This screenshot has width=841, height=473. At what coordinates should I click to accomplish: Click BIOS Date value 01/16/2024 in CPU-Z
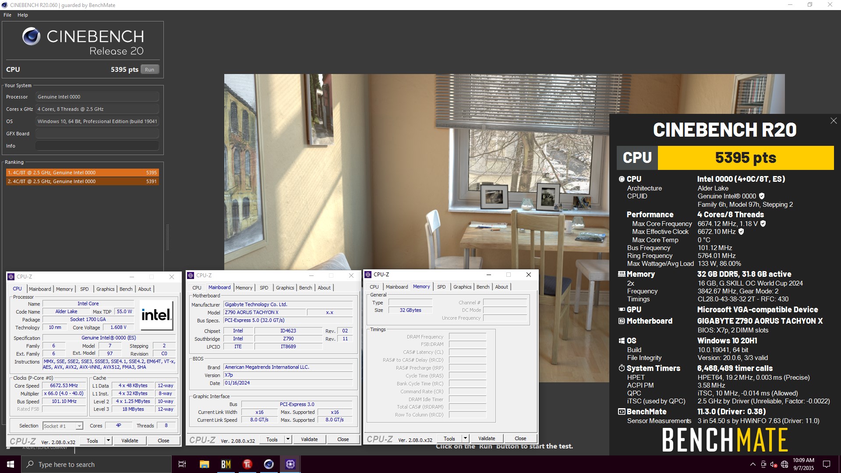288,383
